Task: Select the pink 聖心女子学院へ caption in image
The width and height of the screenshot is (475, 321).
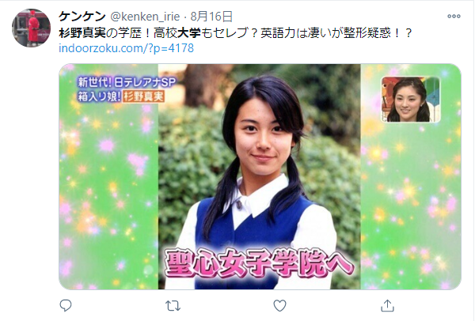Action: coord(259,263)
